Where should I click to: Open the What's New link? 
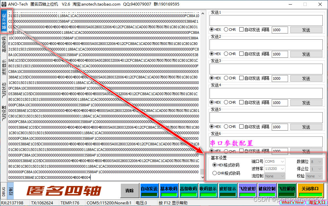(x=292, y=202)
